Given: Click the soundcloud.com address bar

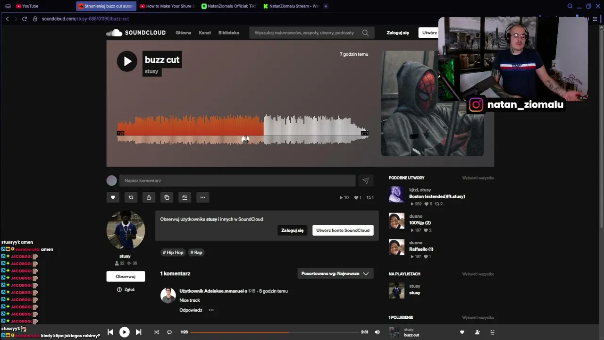Looking at the screenshot, I should pos(85,19).
